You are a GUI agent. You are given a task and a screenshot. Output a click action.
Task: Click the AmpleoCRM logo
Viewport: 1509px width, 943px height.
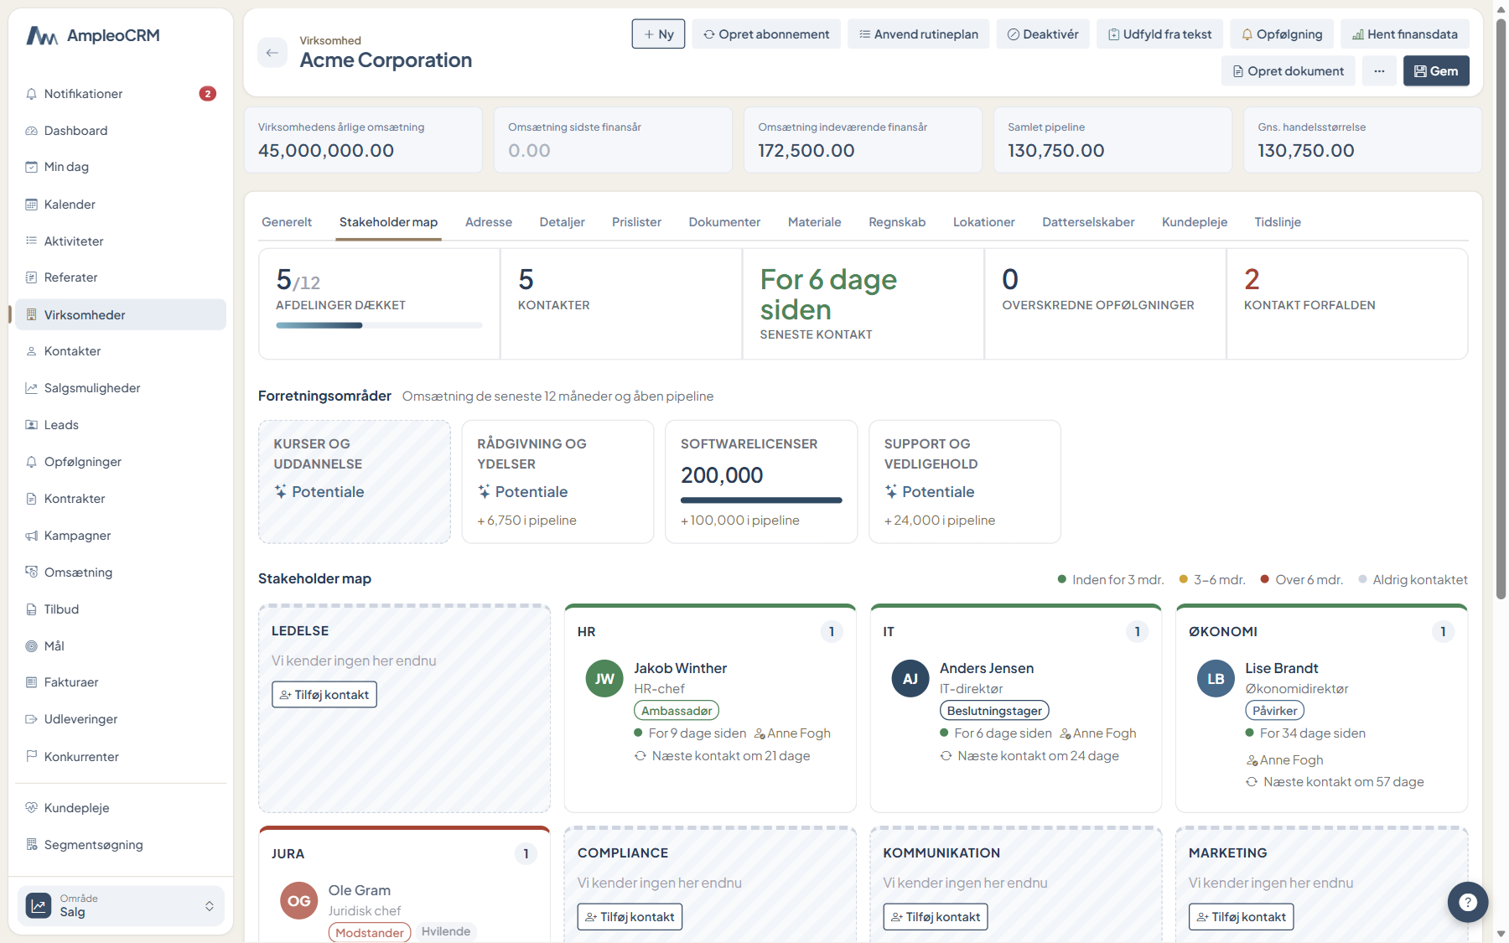click(92, 35)
